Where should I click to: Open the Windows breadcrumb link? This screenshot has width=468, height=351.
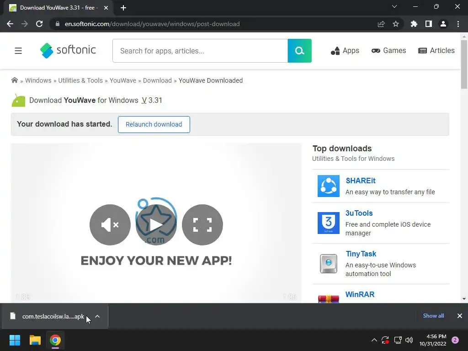coord(38,80)
